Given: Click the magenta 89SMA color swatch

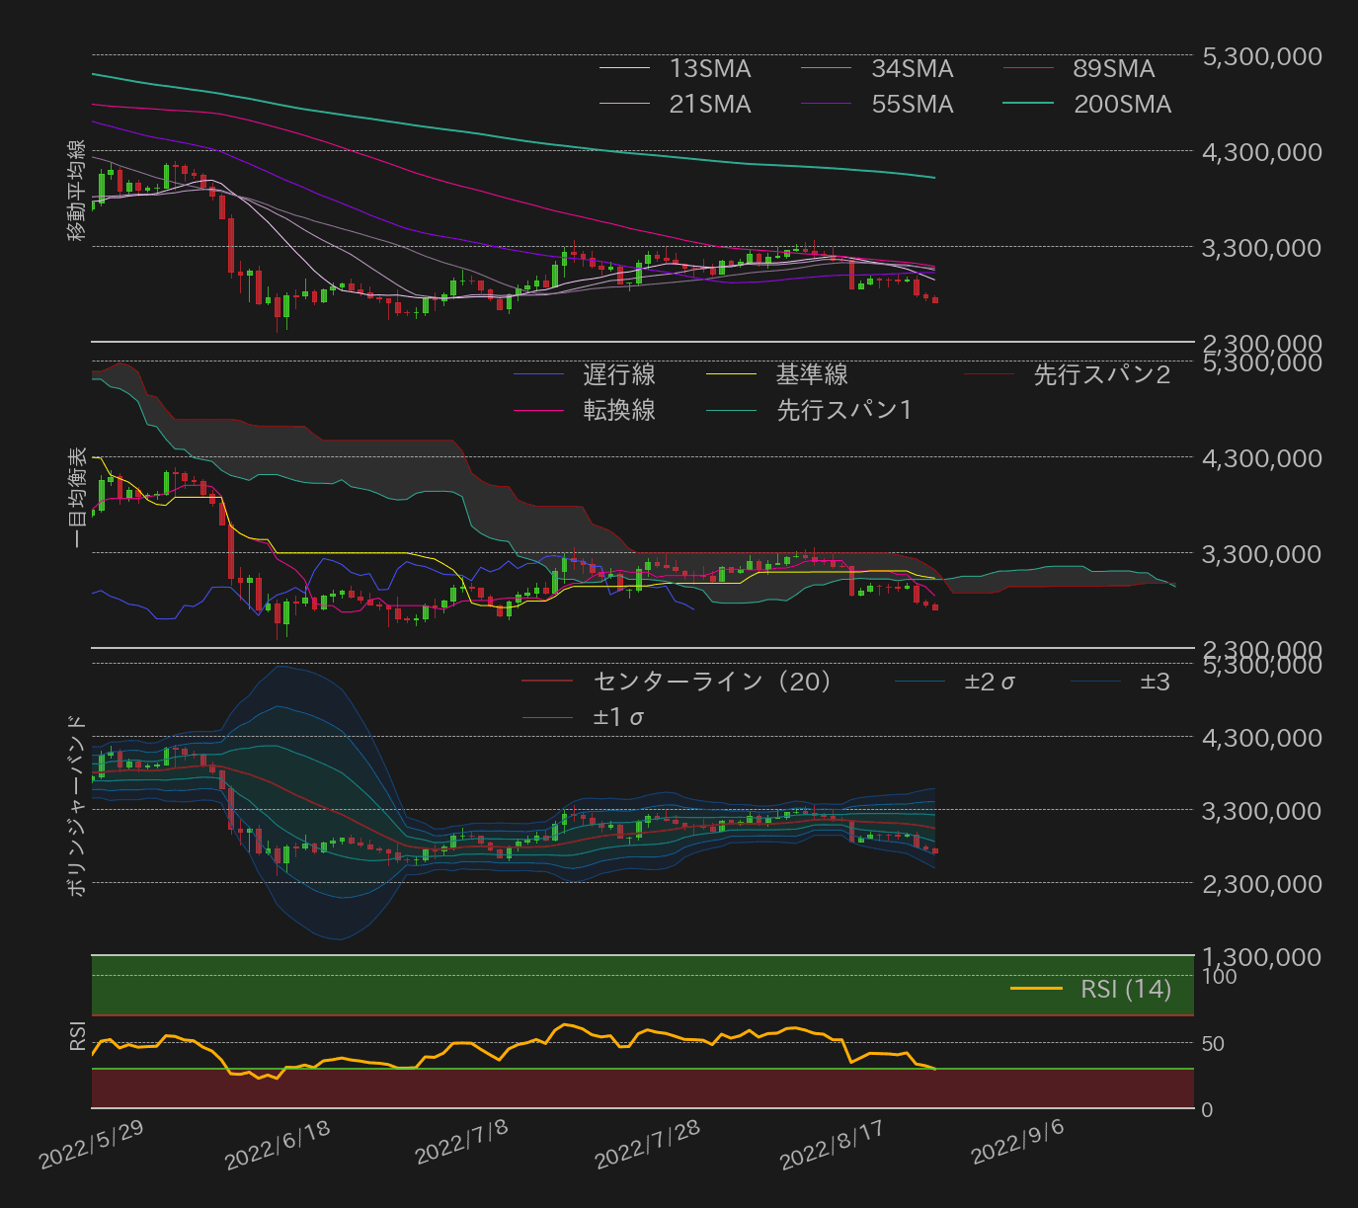Looking at the screenshot, I should (1028, 69).
